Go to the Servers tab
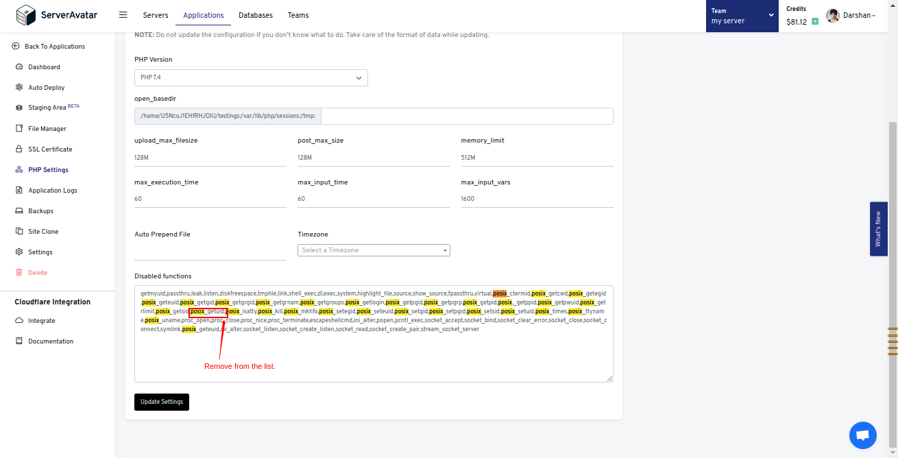 click(x=156, y=15)
